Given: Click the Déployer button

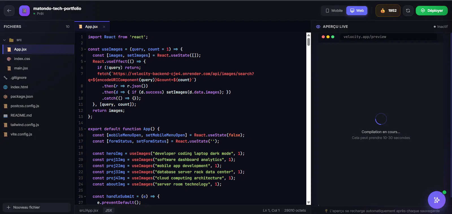Looking at the screenshot, I should 432,11.
